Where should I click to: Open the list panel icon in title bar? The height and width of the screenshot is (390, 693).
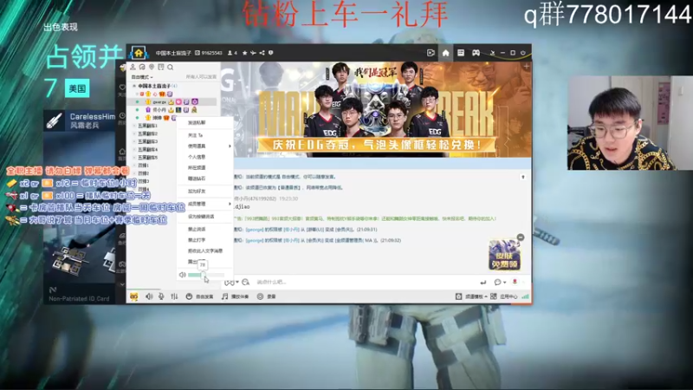pos(461,53)
